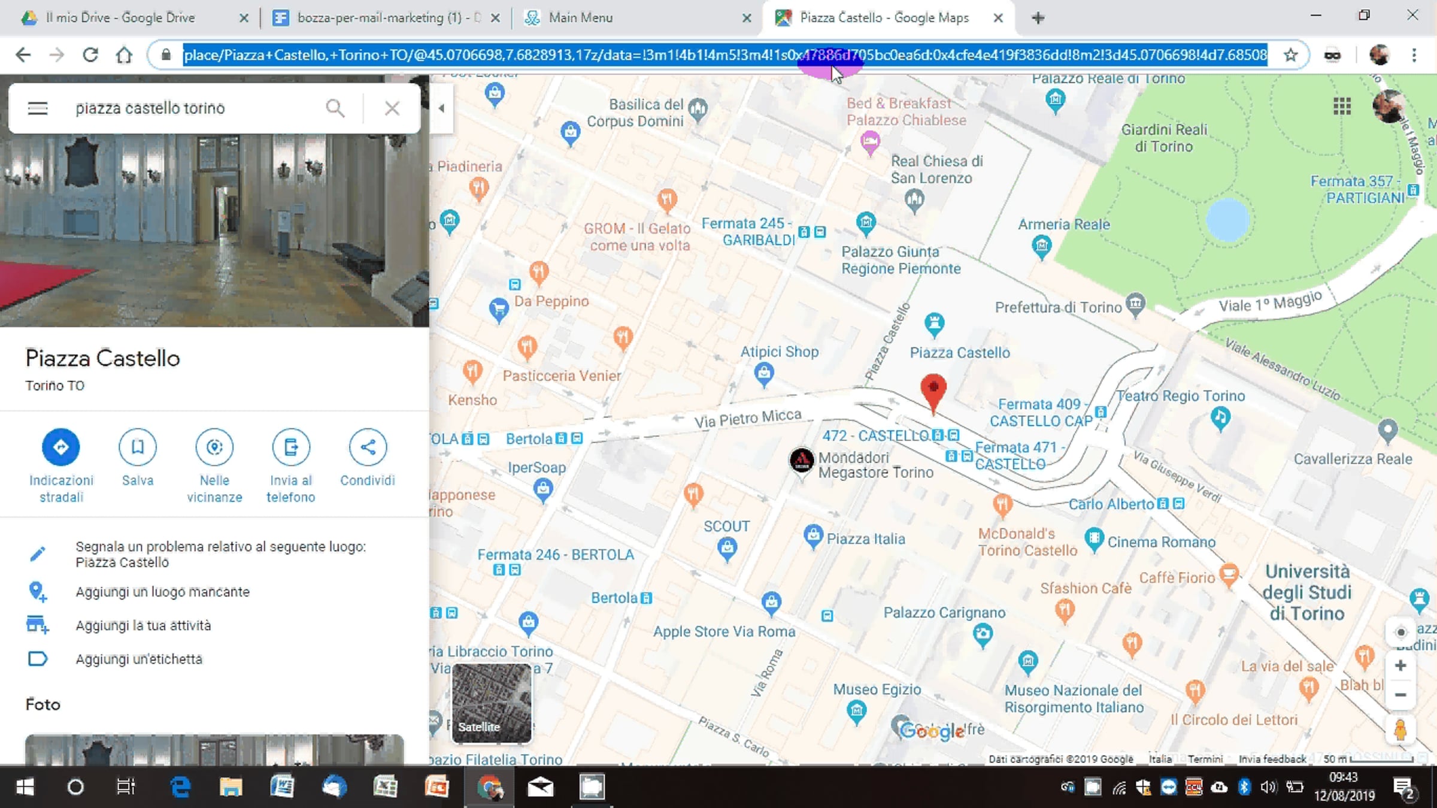This screenshot has height=808, width=1437.
Task: Open the Windows Start menu
Action: (x=25, y=786)
